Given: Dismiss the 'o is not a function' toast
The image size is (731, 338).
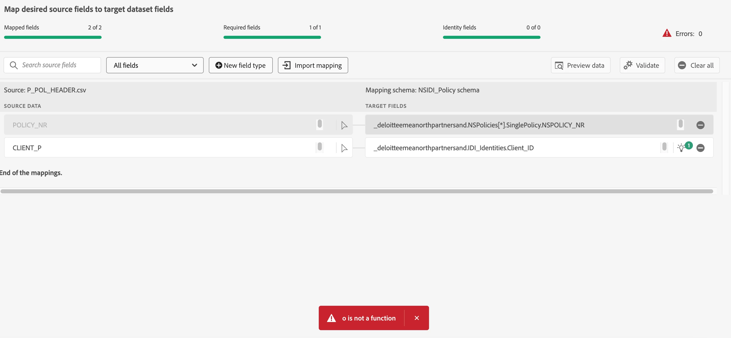Looking at the screenshot, I should tap(416, 318).
